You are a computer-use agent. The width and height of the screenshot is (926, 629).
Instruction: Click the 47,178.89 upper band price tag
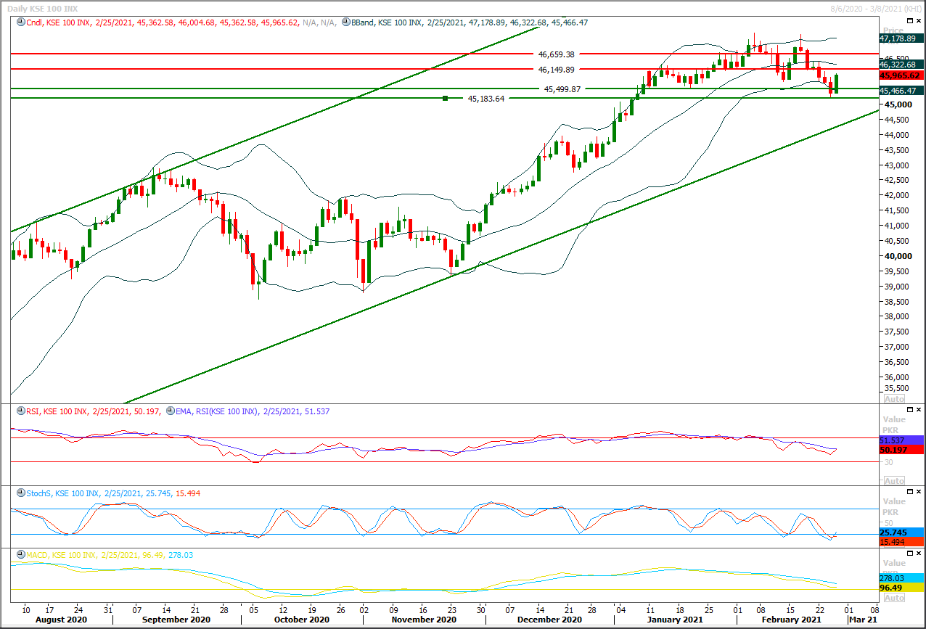(x=900, y=38)
